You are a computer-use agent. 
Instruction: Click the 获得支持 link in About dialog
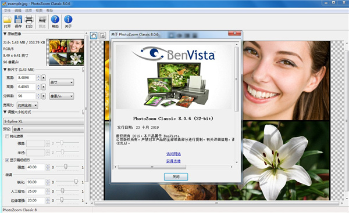click(173, 161)
